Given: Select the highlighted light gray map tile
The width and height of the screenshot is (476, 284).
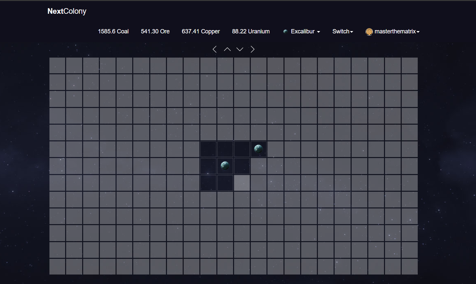Looking at the screenshot, I should (x=242, y=183).
